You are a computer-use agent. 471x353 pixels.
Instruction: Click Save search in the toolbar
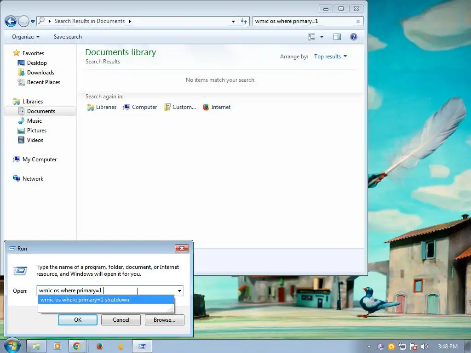(68, 37)
